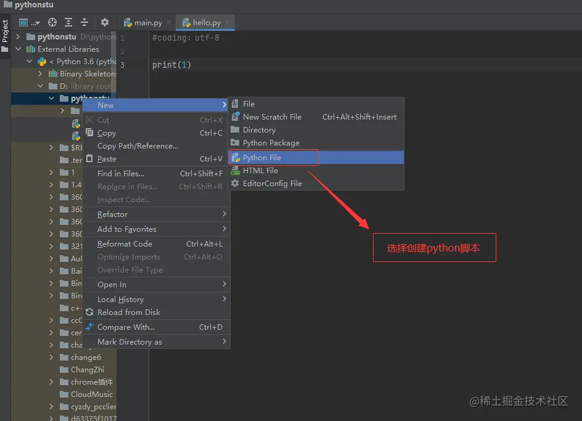582x421 pixels.
Task: Click the Python Package folder icon
Action: pos(235,142)
